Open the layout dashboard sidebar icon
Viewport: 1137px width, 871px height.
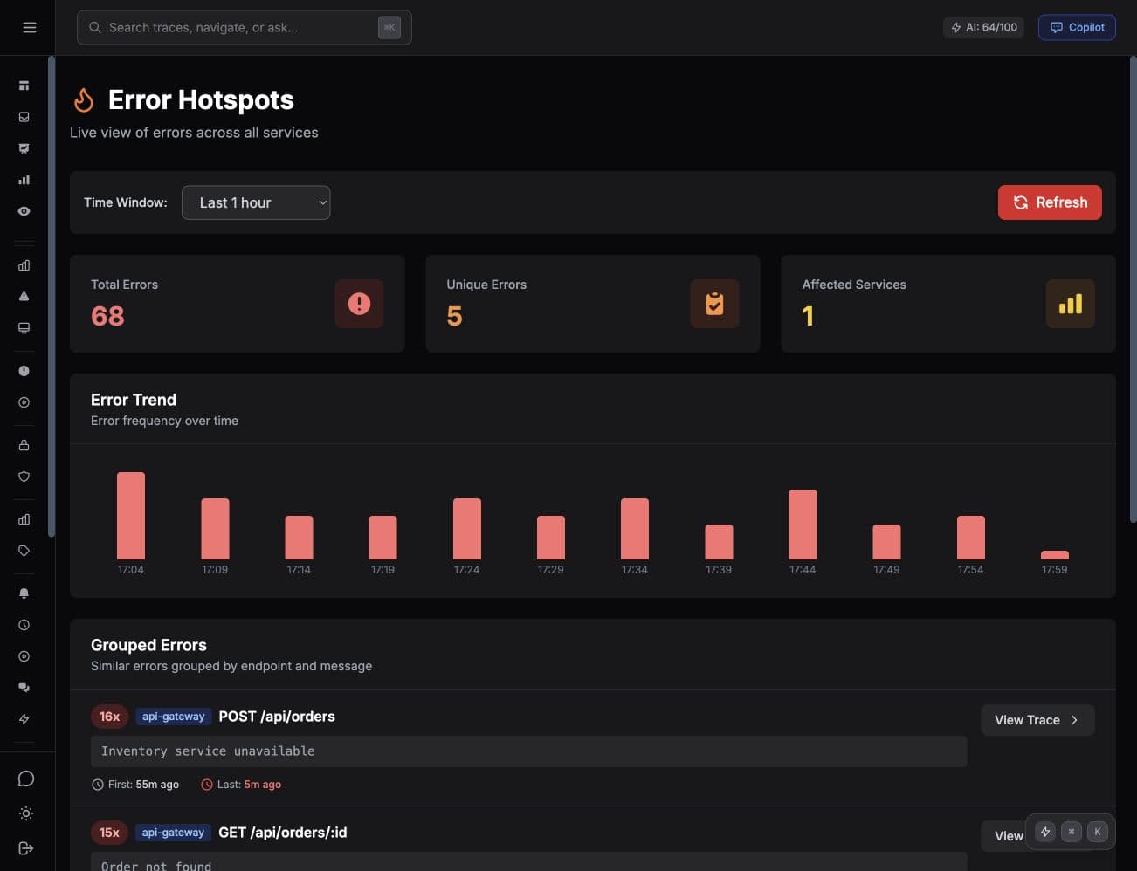tap(24, 86)
